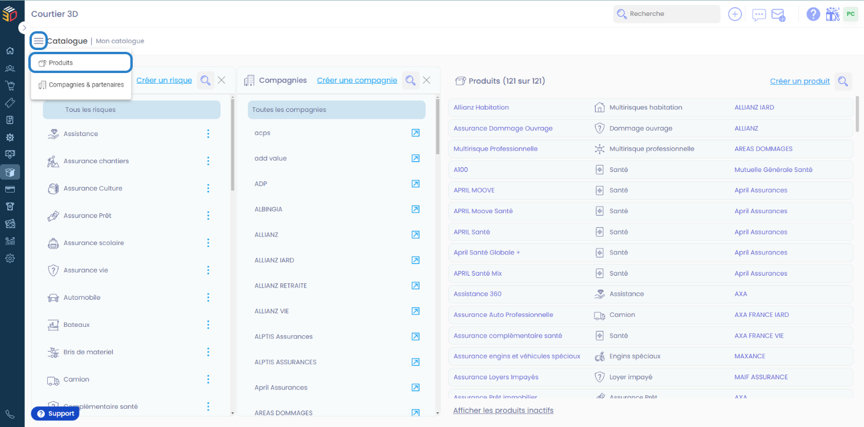Open the external link icon for ALLIANZ VIE

pyautogui.click(x=415, y=311)
